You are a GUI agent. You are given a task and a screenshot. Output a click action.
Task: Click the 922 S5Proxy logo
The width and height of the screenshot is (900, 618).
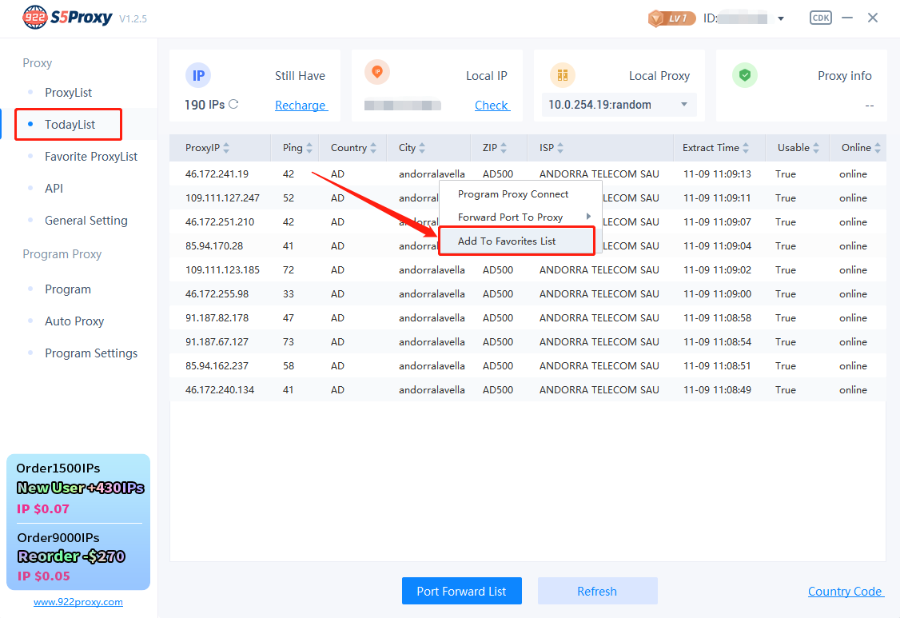(67, 18)
